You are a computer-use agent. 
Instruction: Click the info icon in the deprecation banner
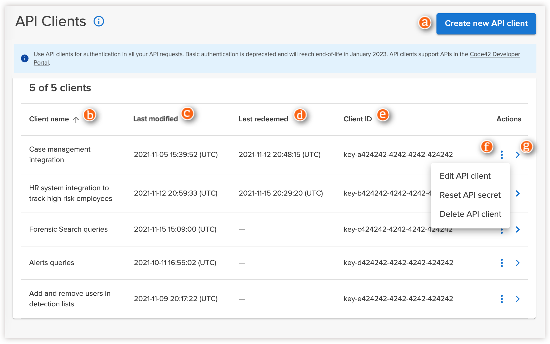[25, 58]
